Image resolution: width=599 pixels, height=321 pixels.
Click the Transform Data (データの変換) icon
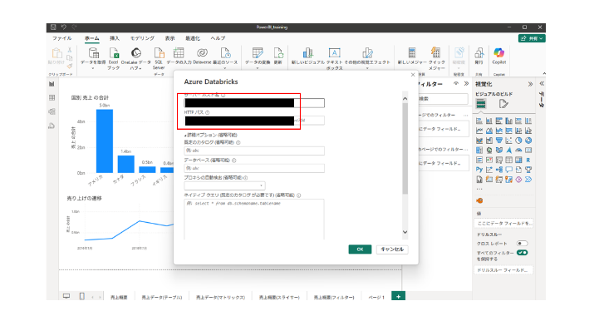coord(258,52)
